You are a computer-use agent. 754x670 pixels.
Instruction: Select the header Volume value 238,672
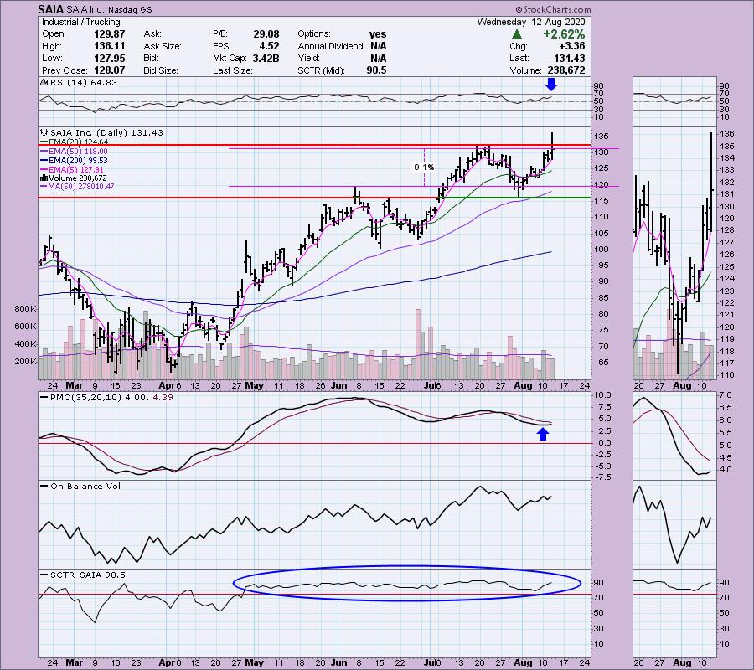coord(566,70)
